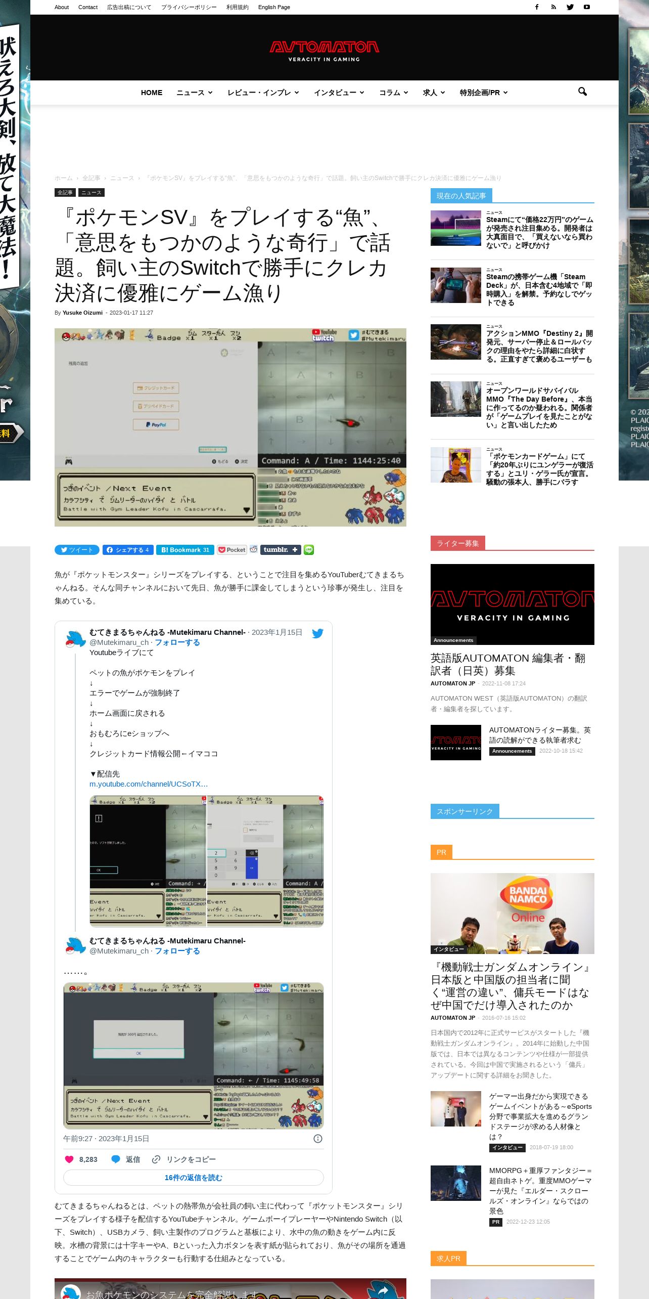Switch to English Page
This screenshot has width=649, height=1299.
(x=274, y=7)
